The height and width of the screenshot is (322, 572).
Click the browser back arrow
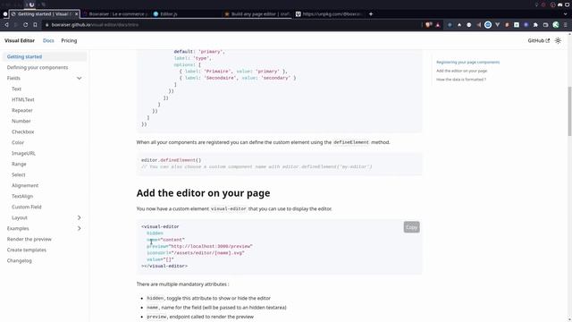(x=6, y=25)
